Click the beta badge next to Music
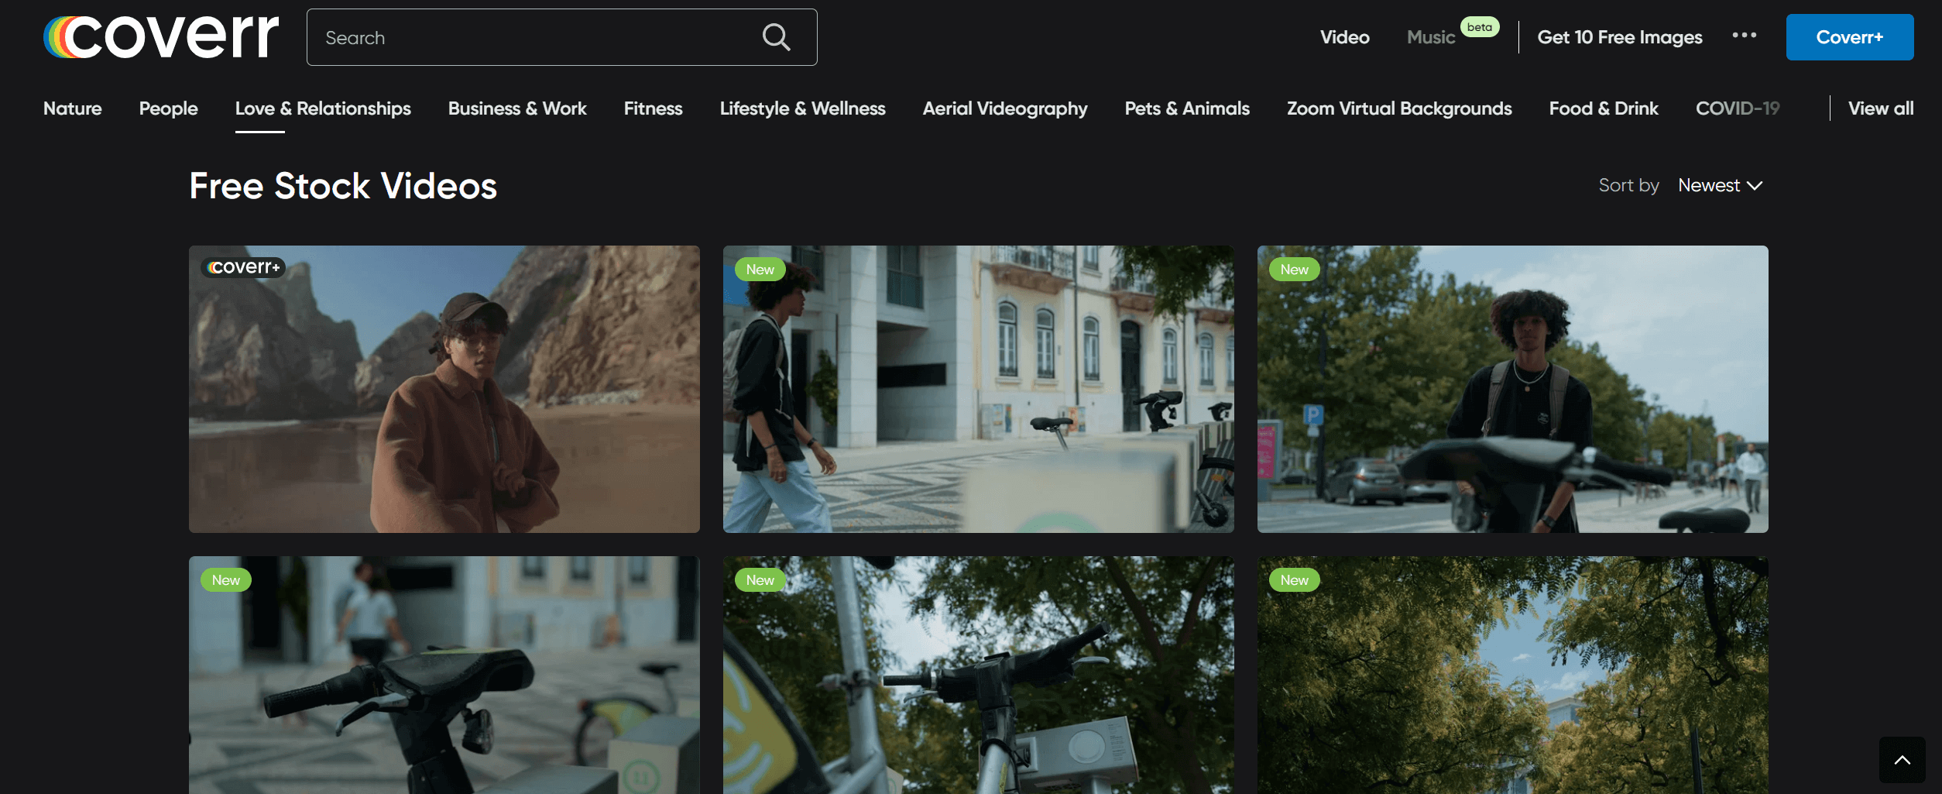The width and height of the screenshot is (1942, 794). tap(1480, 27)
